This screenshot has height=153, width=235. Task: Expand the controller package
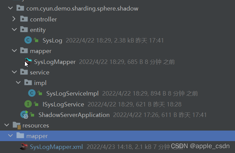pos(14,19)
